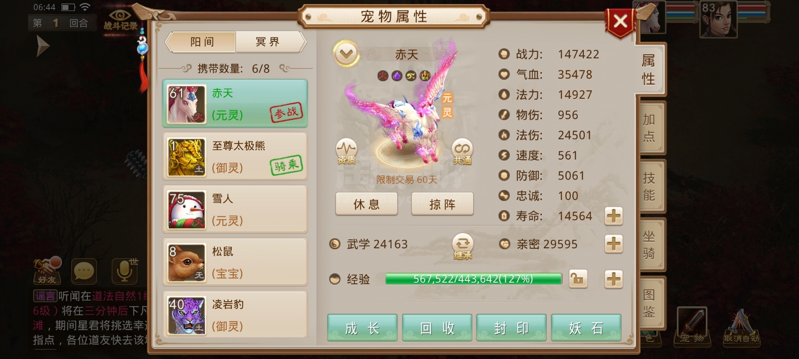Screen dimensions: 799x359
Task: Select 至尊太极熊 pet entry
Action: click(235, 157)
